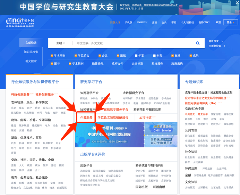Open 翻译助手 link
The image size is (240, 195).
[146, 103]
